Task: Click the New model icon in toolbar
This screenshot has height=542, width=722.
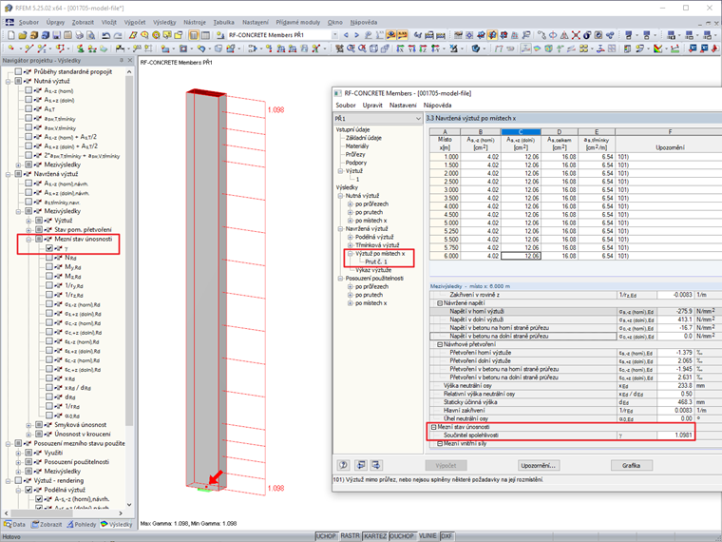Action: click(11, 35)
